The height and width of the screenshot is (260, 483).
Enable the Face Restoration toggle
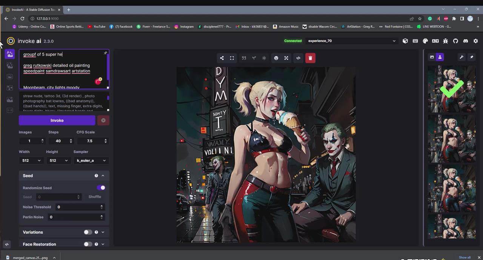coord(88,244)
